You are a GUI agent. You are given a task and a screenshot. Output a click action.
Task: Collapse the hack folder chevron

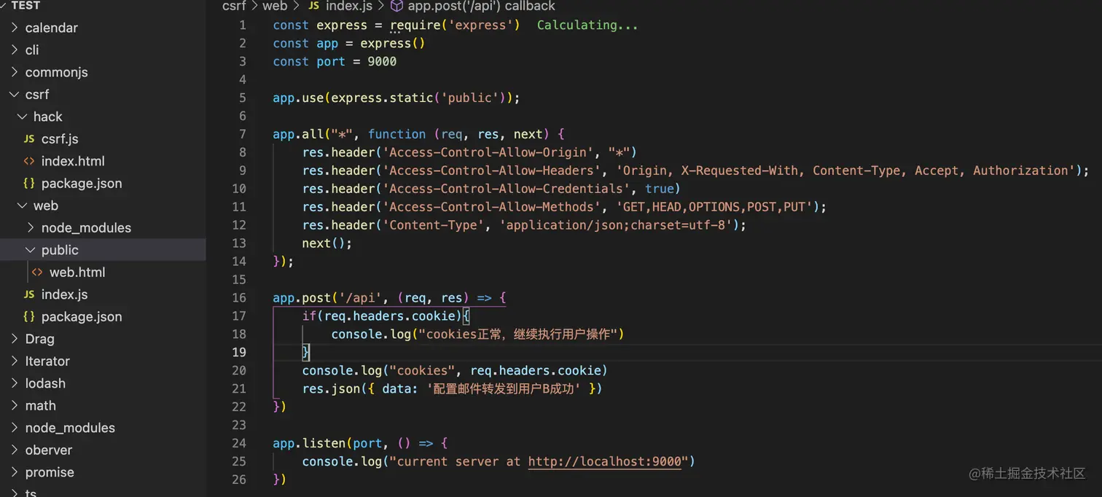(23, 117)
